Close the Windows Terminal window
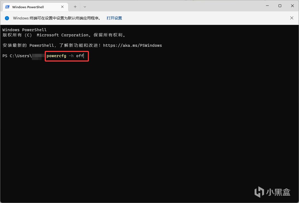Image resolution: width=299 pixels, height=203 pixels. pos(292,6)
